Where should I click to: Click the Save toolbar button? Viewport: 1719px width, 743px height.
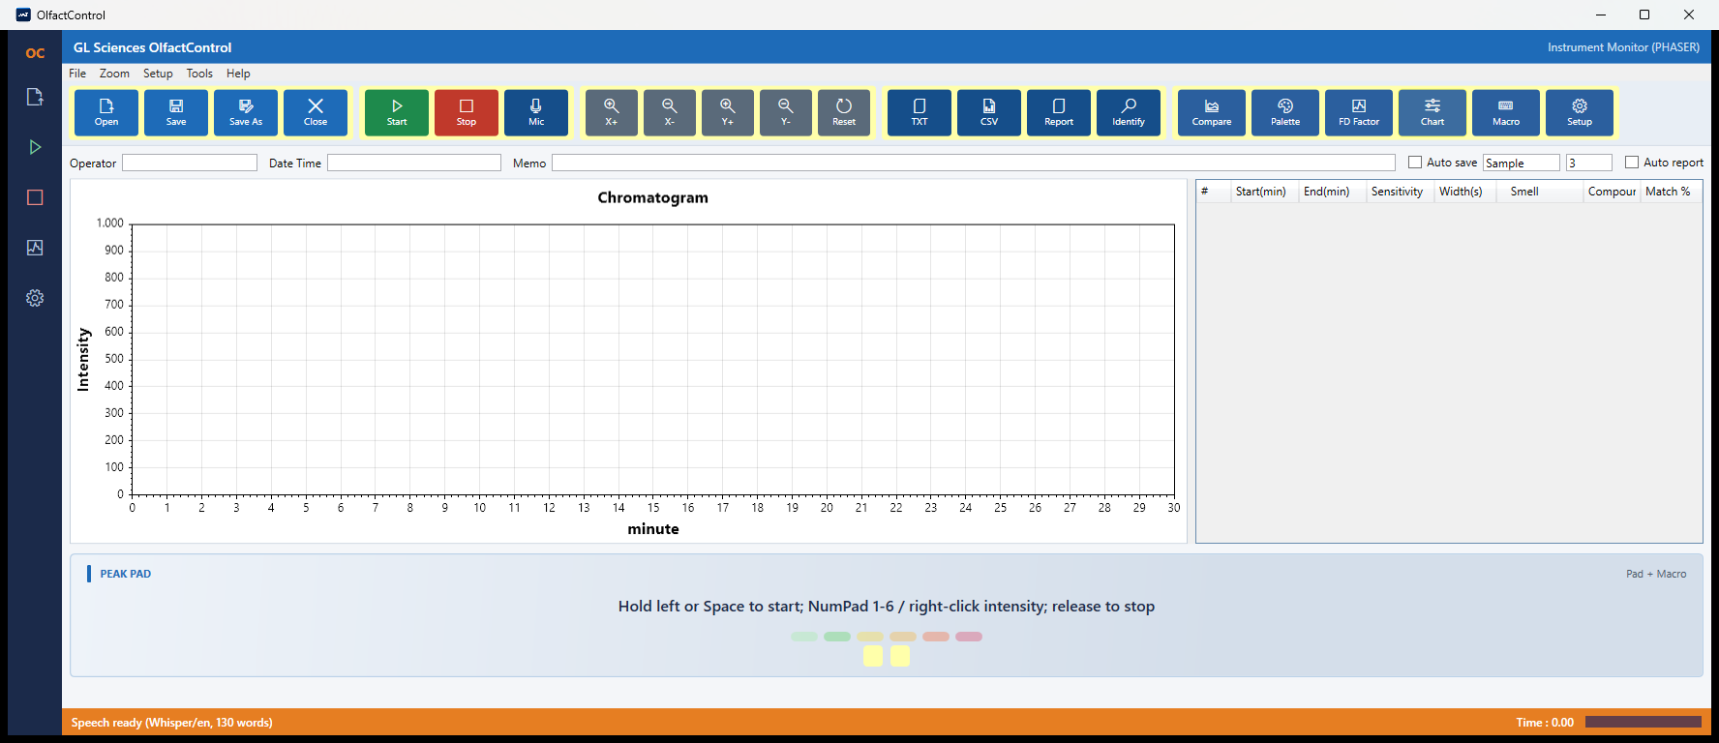[x=176, y=112]
